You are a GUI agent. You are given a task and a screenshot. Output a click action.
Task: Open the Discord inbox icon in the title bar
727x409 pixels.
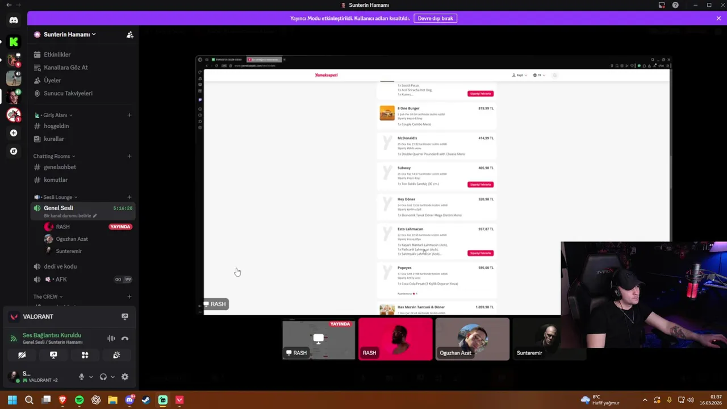tap(662, 5)
